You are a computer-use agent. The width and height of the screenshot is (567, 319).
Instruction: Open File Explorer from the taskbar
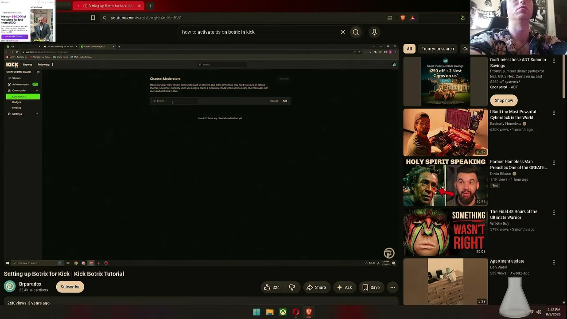pyautogui.click(x=270, y=312)
